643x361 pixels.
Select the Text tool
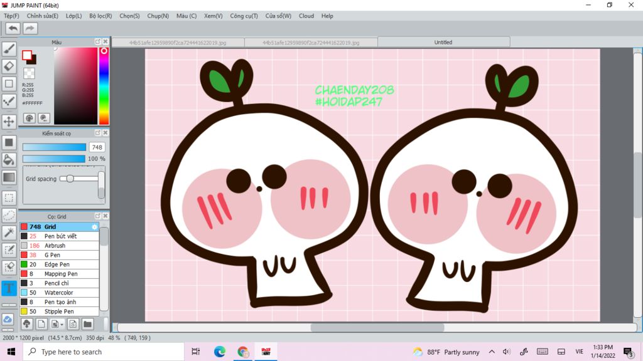(x=9, y=288)
